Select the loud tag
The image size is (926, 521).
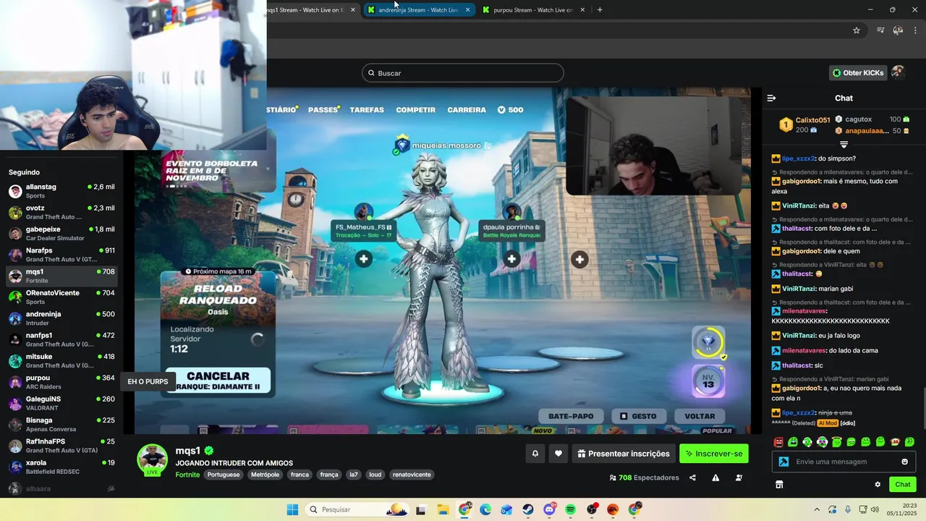(x=375, y=475)
